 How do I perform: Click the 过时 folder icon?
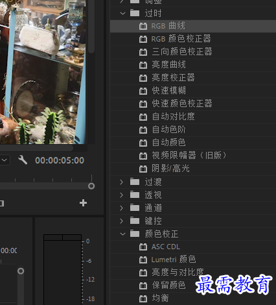[135, 13]
